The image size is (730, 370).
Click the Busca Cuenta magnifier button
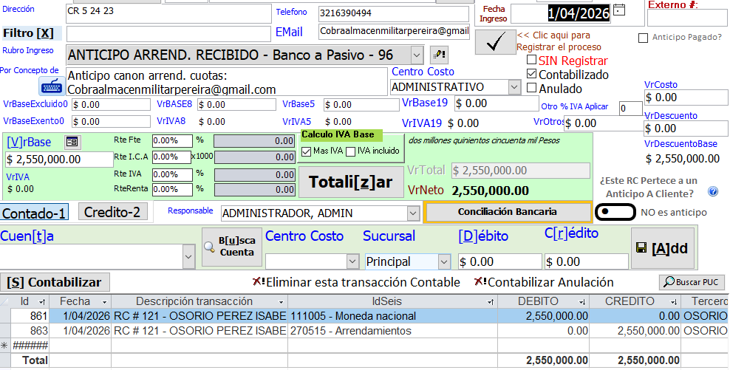click(x=232, y=247)
